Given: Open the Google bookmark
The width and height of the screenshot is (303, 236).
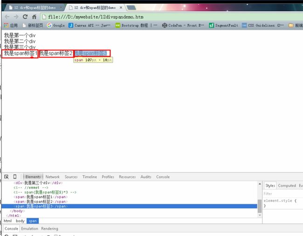Looking at the screenshot, I should click(56, 26).
